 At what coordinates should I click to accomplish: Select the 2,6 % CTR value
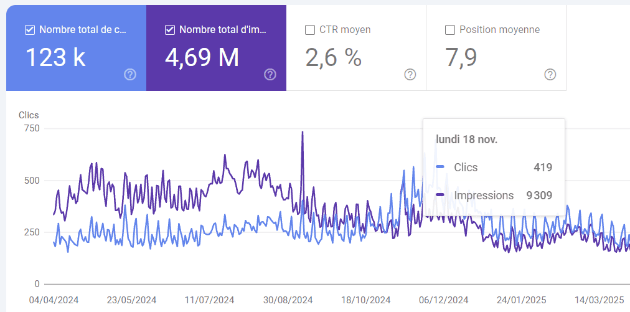coord(334,57)
